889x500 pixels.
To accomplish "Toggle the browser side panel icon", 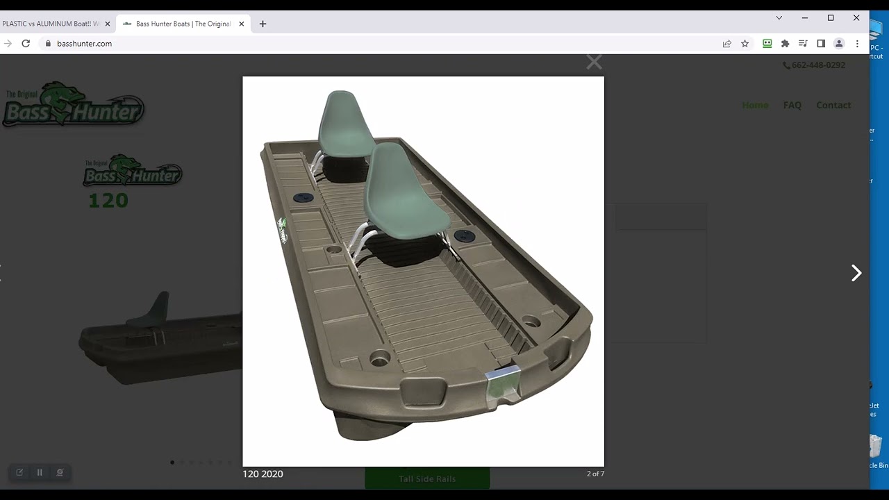I will (x=821, y=43).
